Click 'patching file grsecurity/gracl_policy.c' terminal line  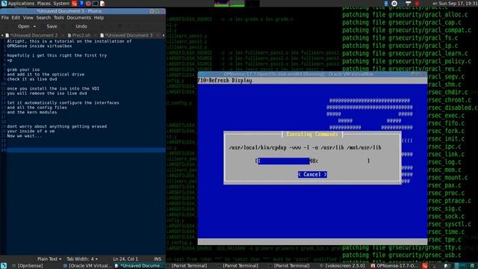[406, 61]
